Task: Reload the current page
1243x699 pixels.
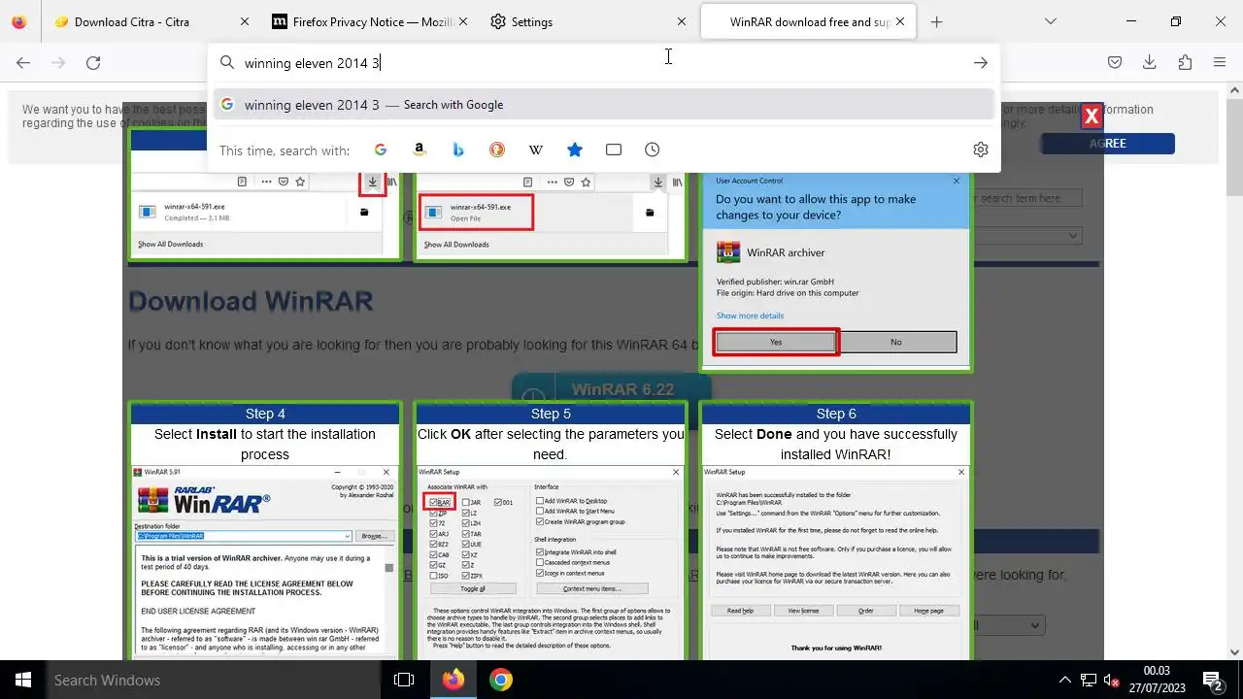Action: [93, 63]
